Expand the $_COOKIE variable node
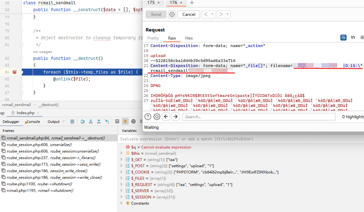 122,172
